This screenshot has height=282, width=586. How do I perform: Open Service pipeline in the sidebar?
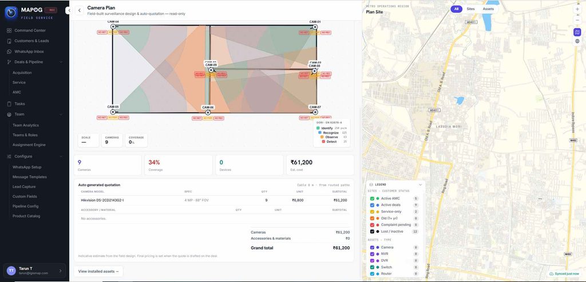(19, 83)
